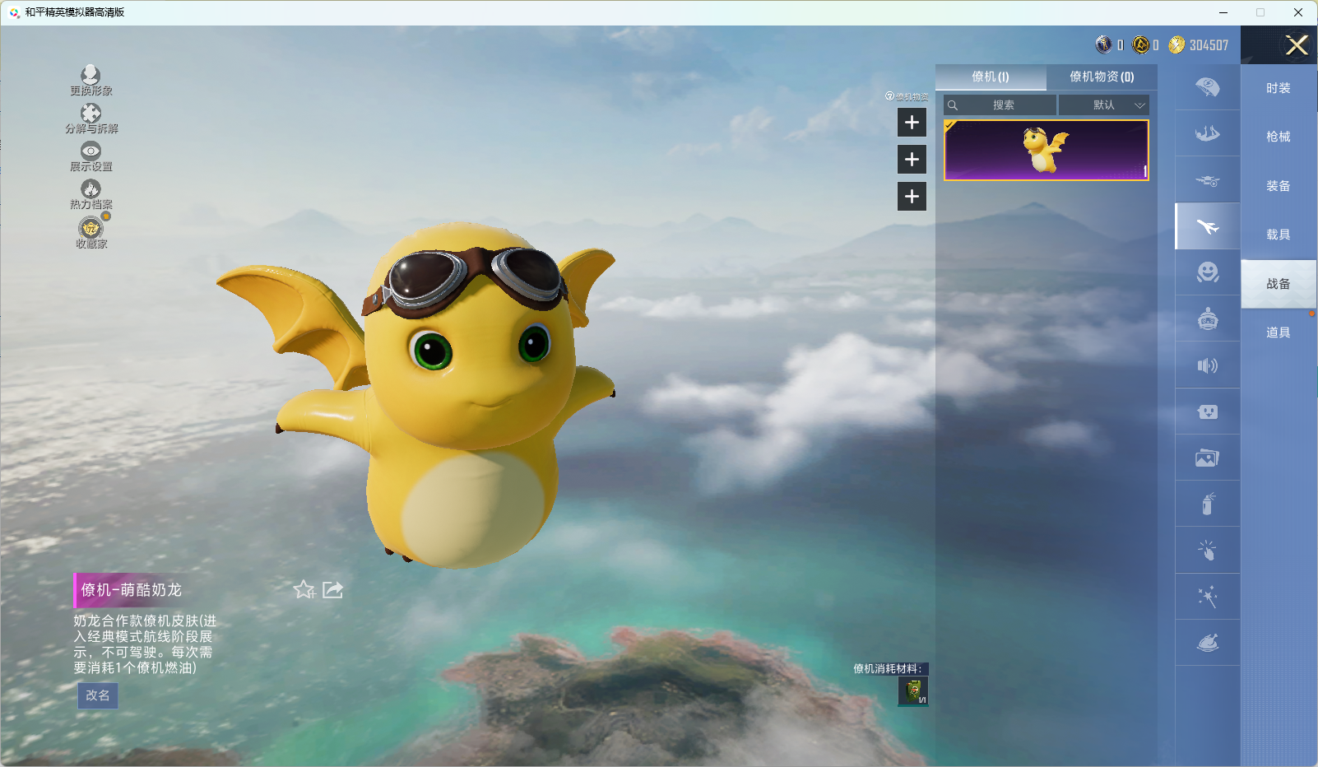Open 热力档案 flame icon
This screenshot has width=1318, height=767.
[90, 195]
